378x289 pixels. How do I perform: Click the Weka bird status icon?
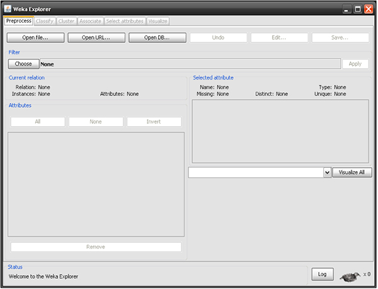(350, 276)
